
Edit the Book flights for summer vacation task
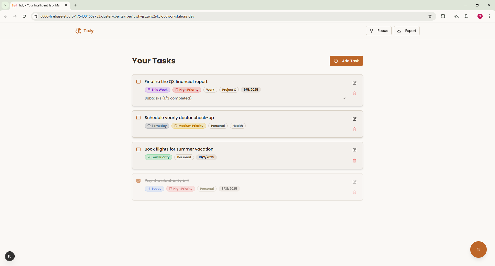(x=354, y=150)
